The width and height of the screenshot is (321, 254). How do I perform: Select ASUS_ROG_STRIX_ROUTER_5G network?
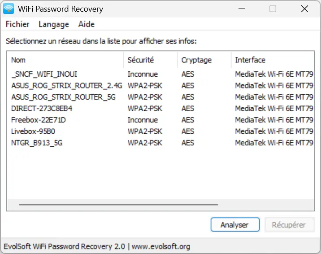[160, 97]
